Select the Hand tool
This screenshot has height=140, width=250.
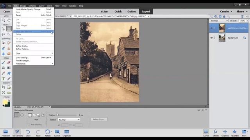9,20
